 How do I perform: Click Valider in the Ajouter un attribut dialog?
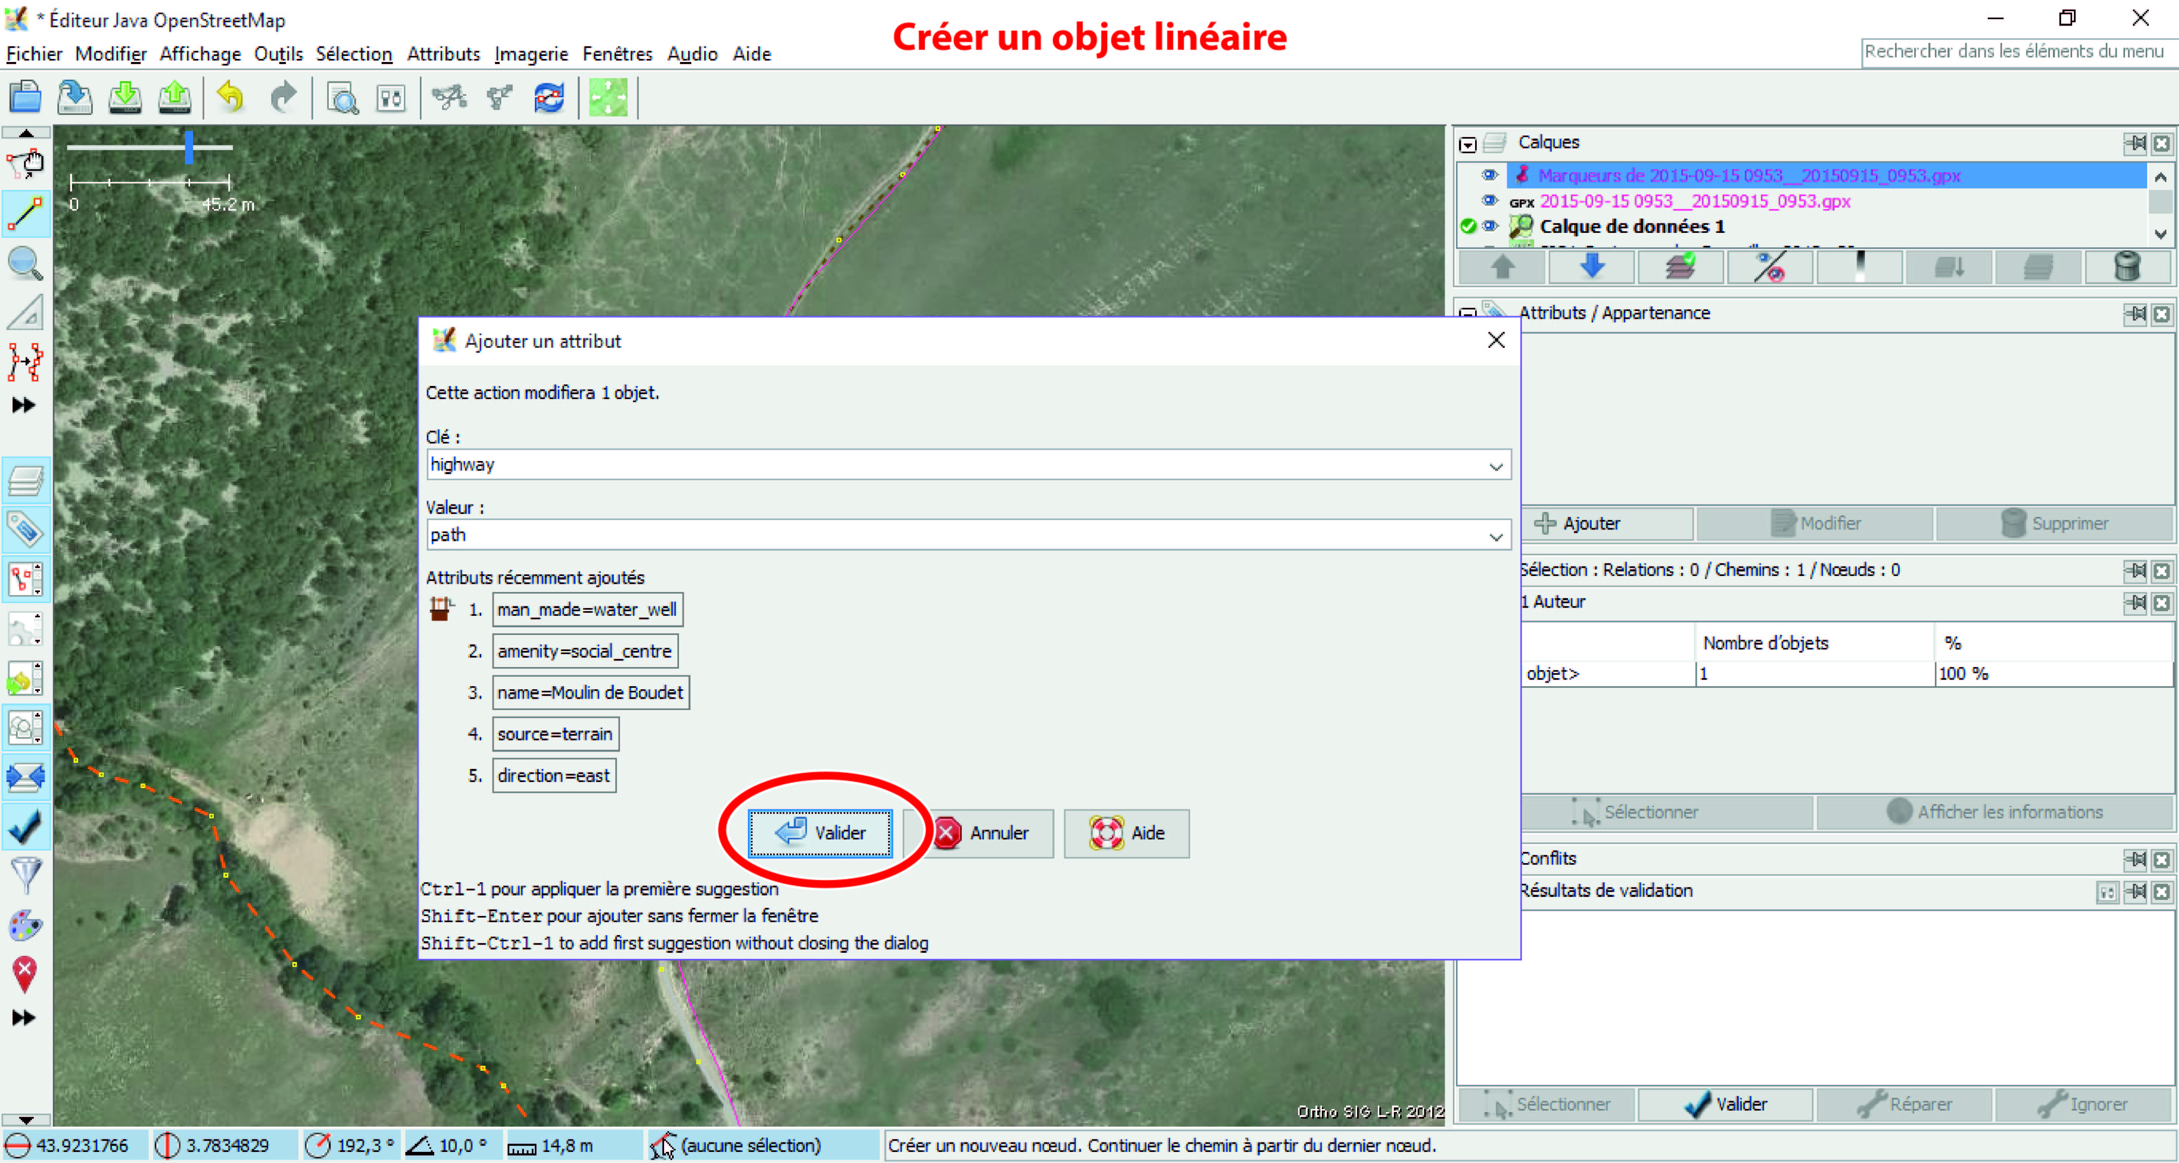click(820, 833)
